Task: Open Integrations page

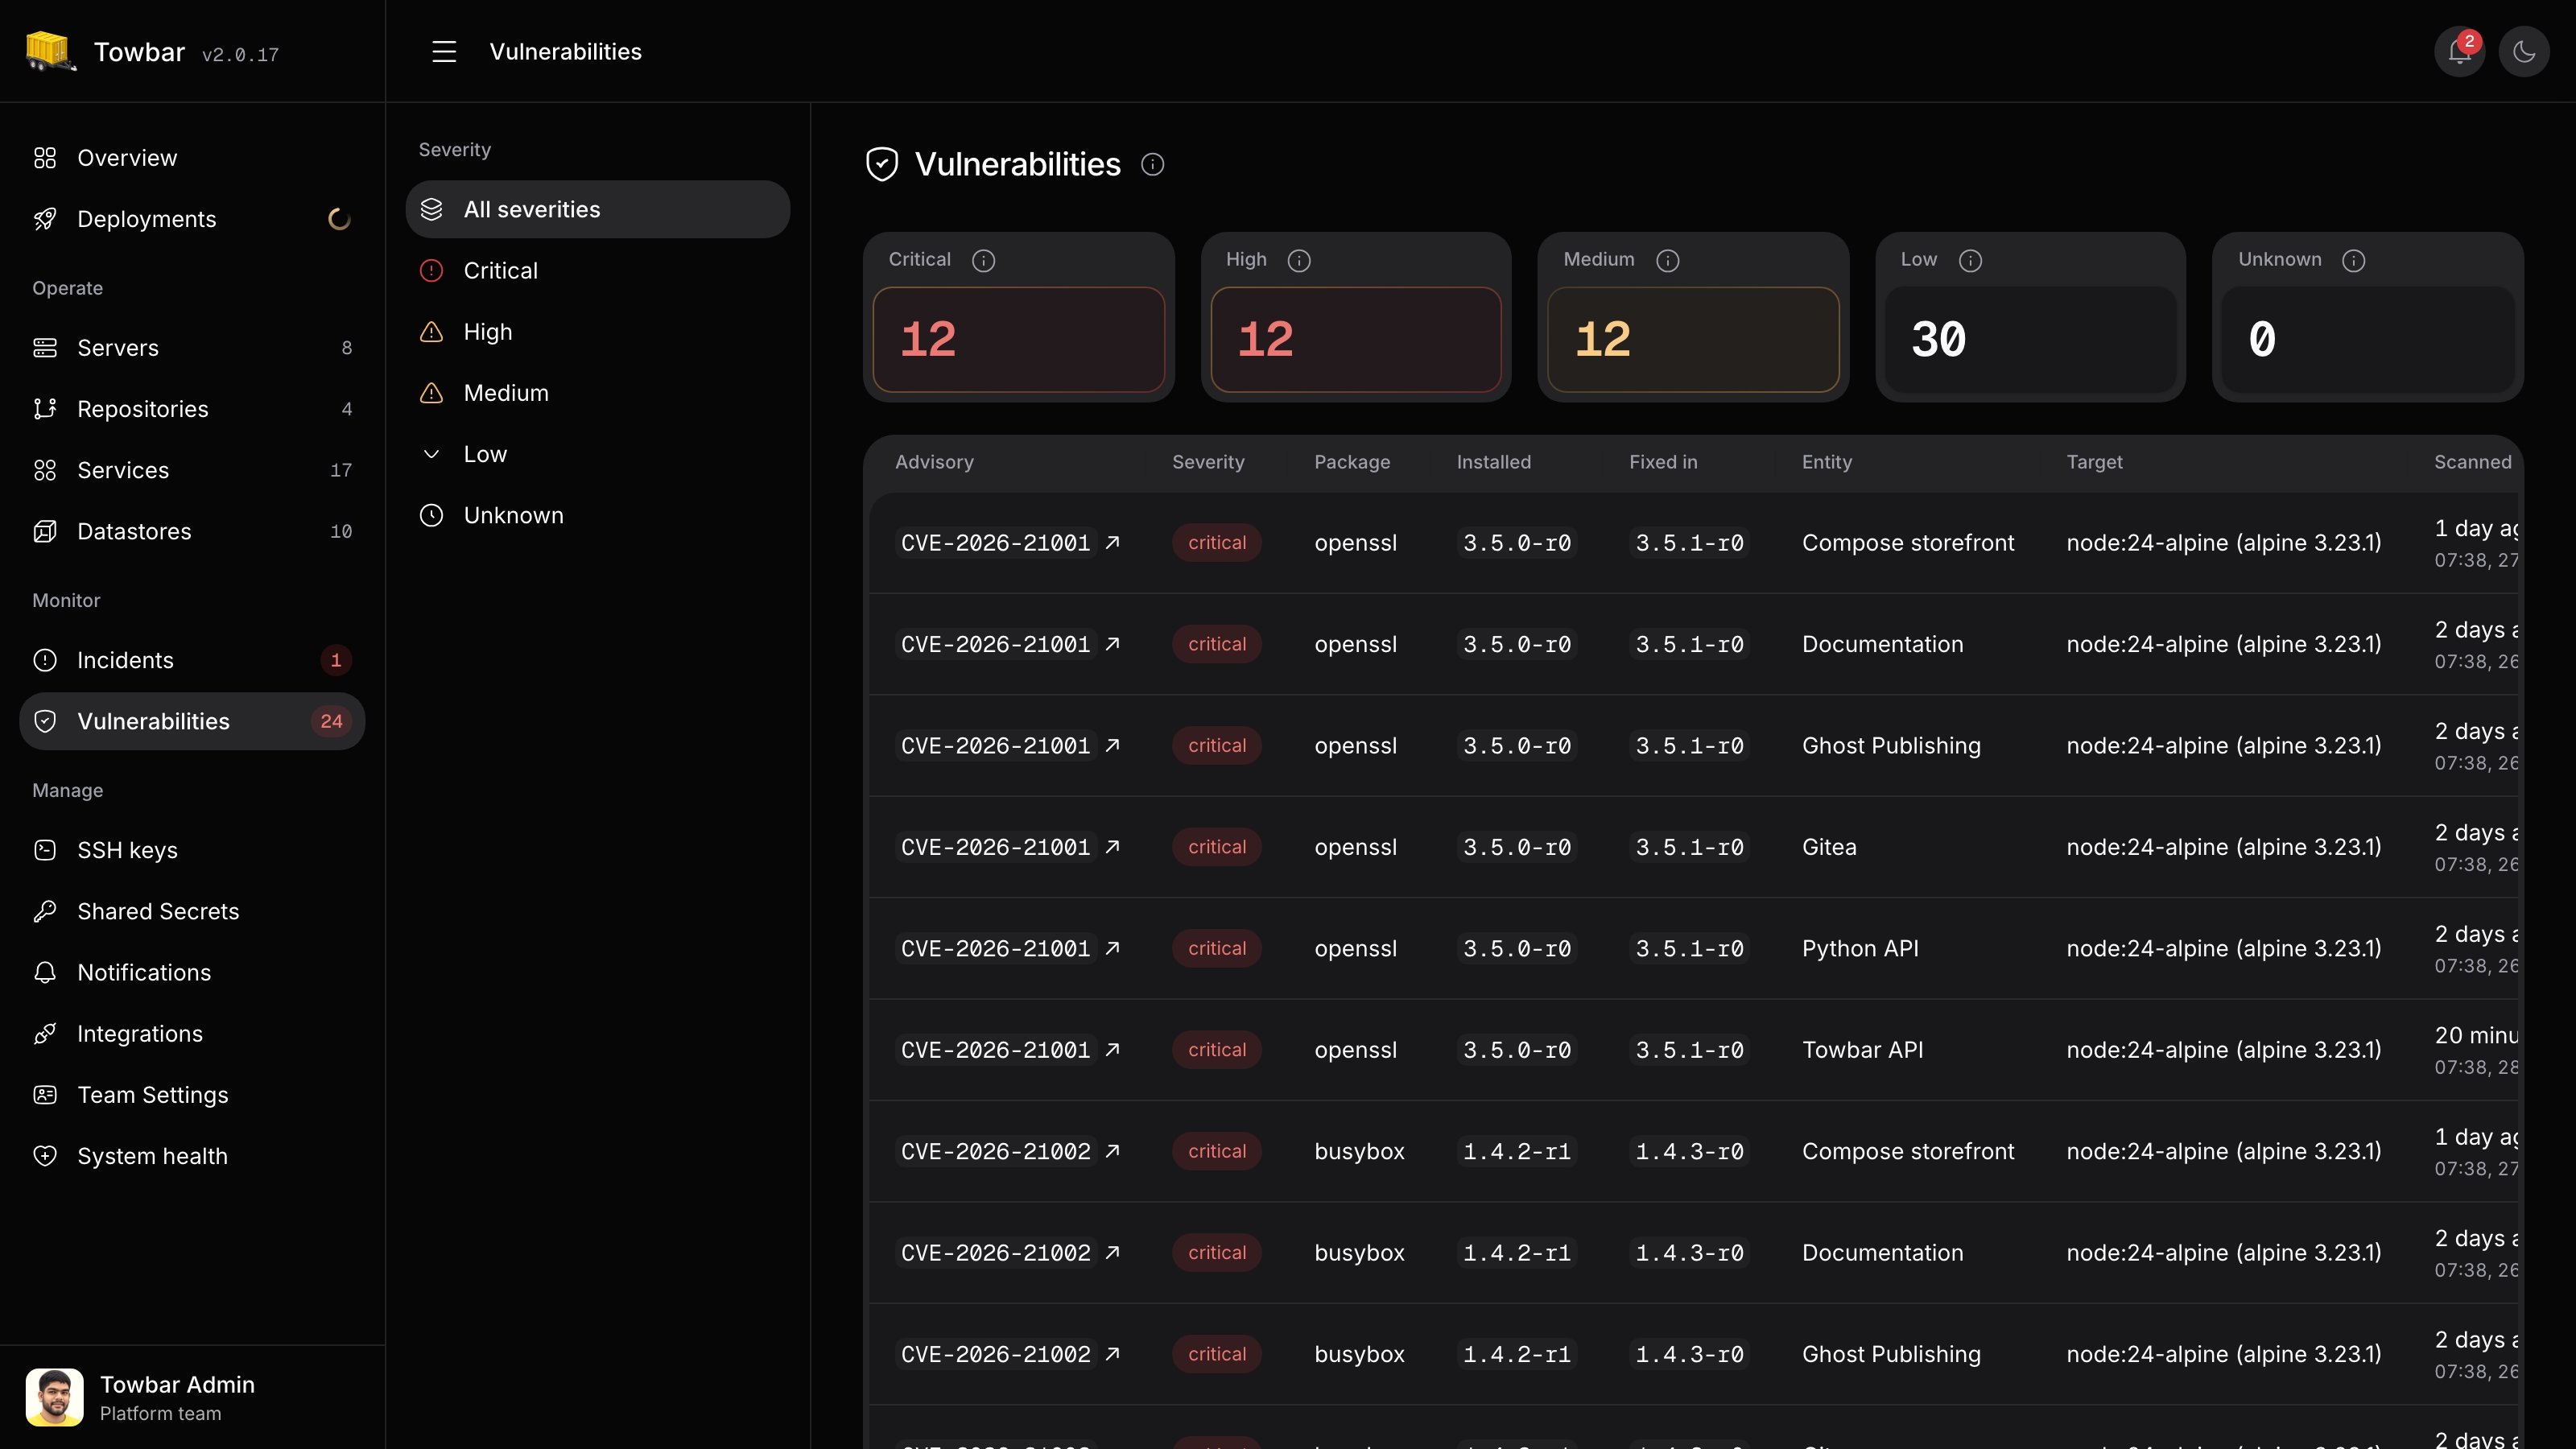Action: point(192,1033)
